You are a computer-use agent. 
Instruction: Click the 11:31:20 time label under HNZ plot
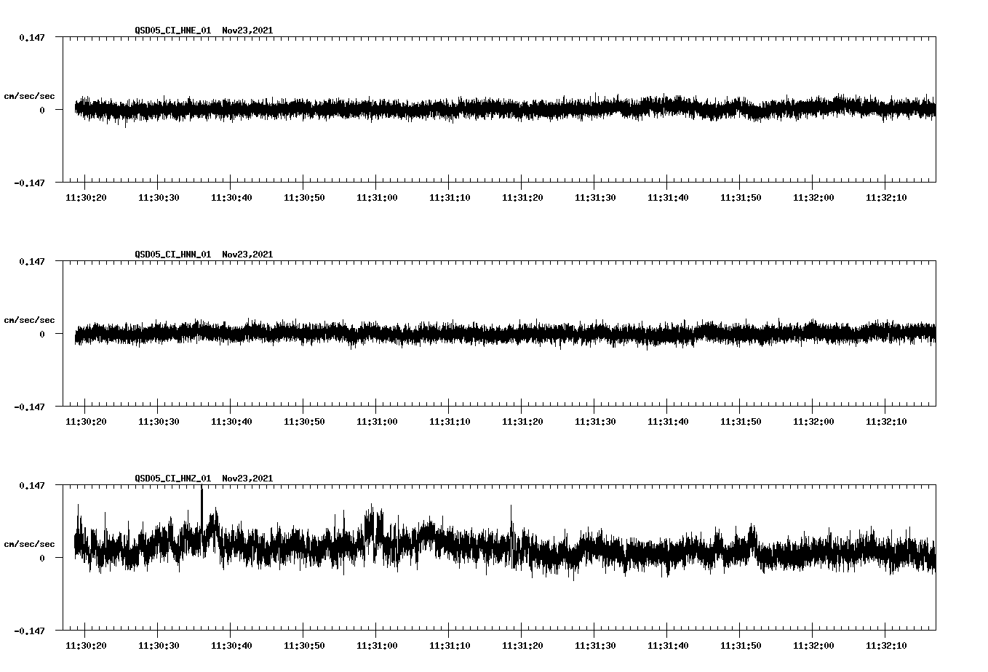522,646
